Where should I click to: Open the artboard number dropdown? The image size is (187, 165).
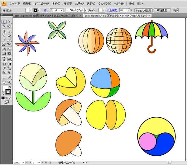(39, 163)
